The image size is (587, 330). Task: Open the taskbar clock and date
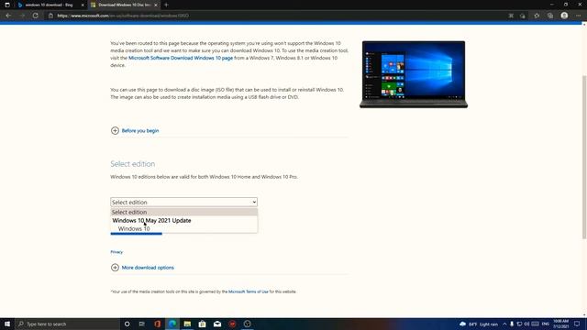[x=560, y=324]
